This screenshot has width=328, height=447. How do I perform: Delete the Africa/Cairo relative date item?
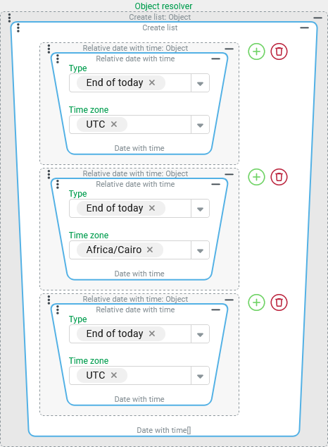tap(279, 177)
